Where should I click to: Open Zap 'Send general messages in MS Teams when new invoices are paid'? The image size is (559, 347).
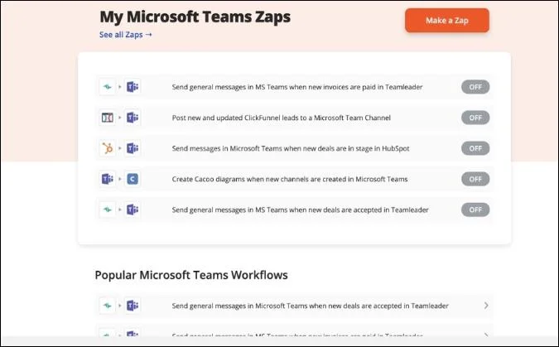coord(297,87)
